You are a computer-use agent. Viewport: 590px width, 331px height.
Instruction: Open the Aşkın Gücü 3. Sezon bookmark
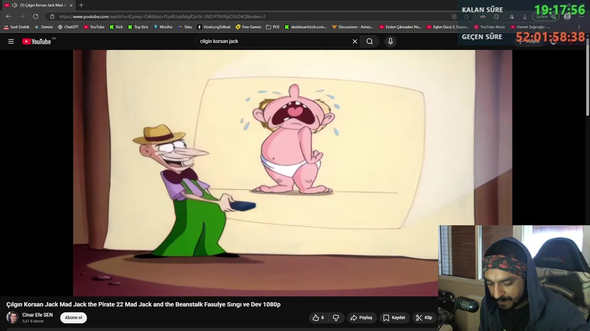tap(447, 27)
